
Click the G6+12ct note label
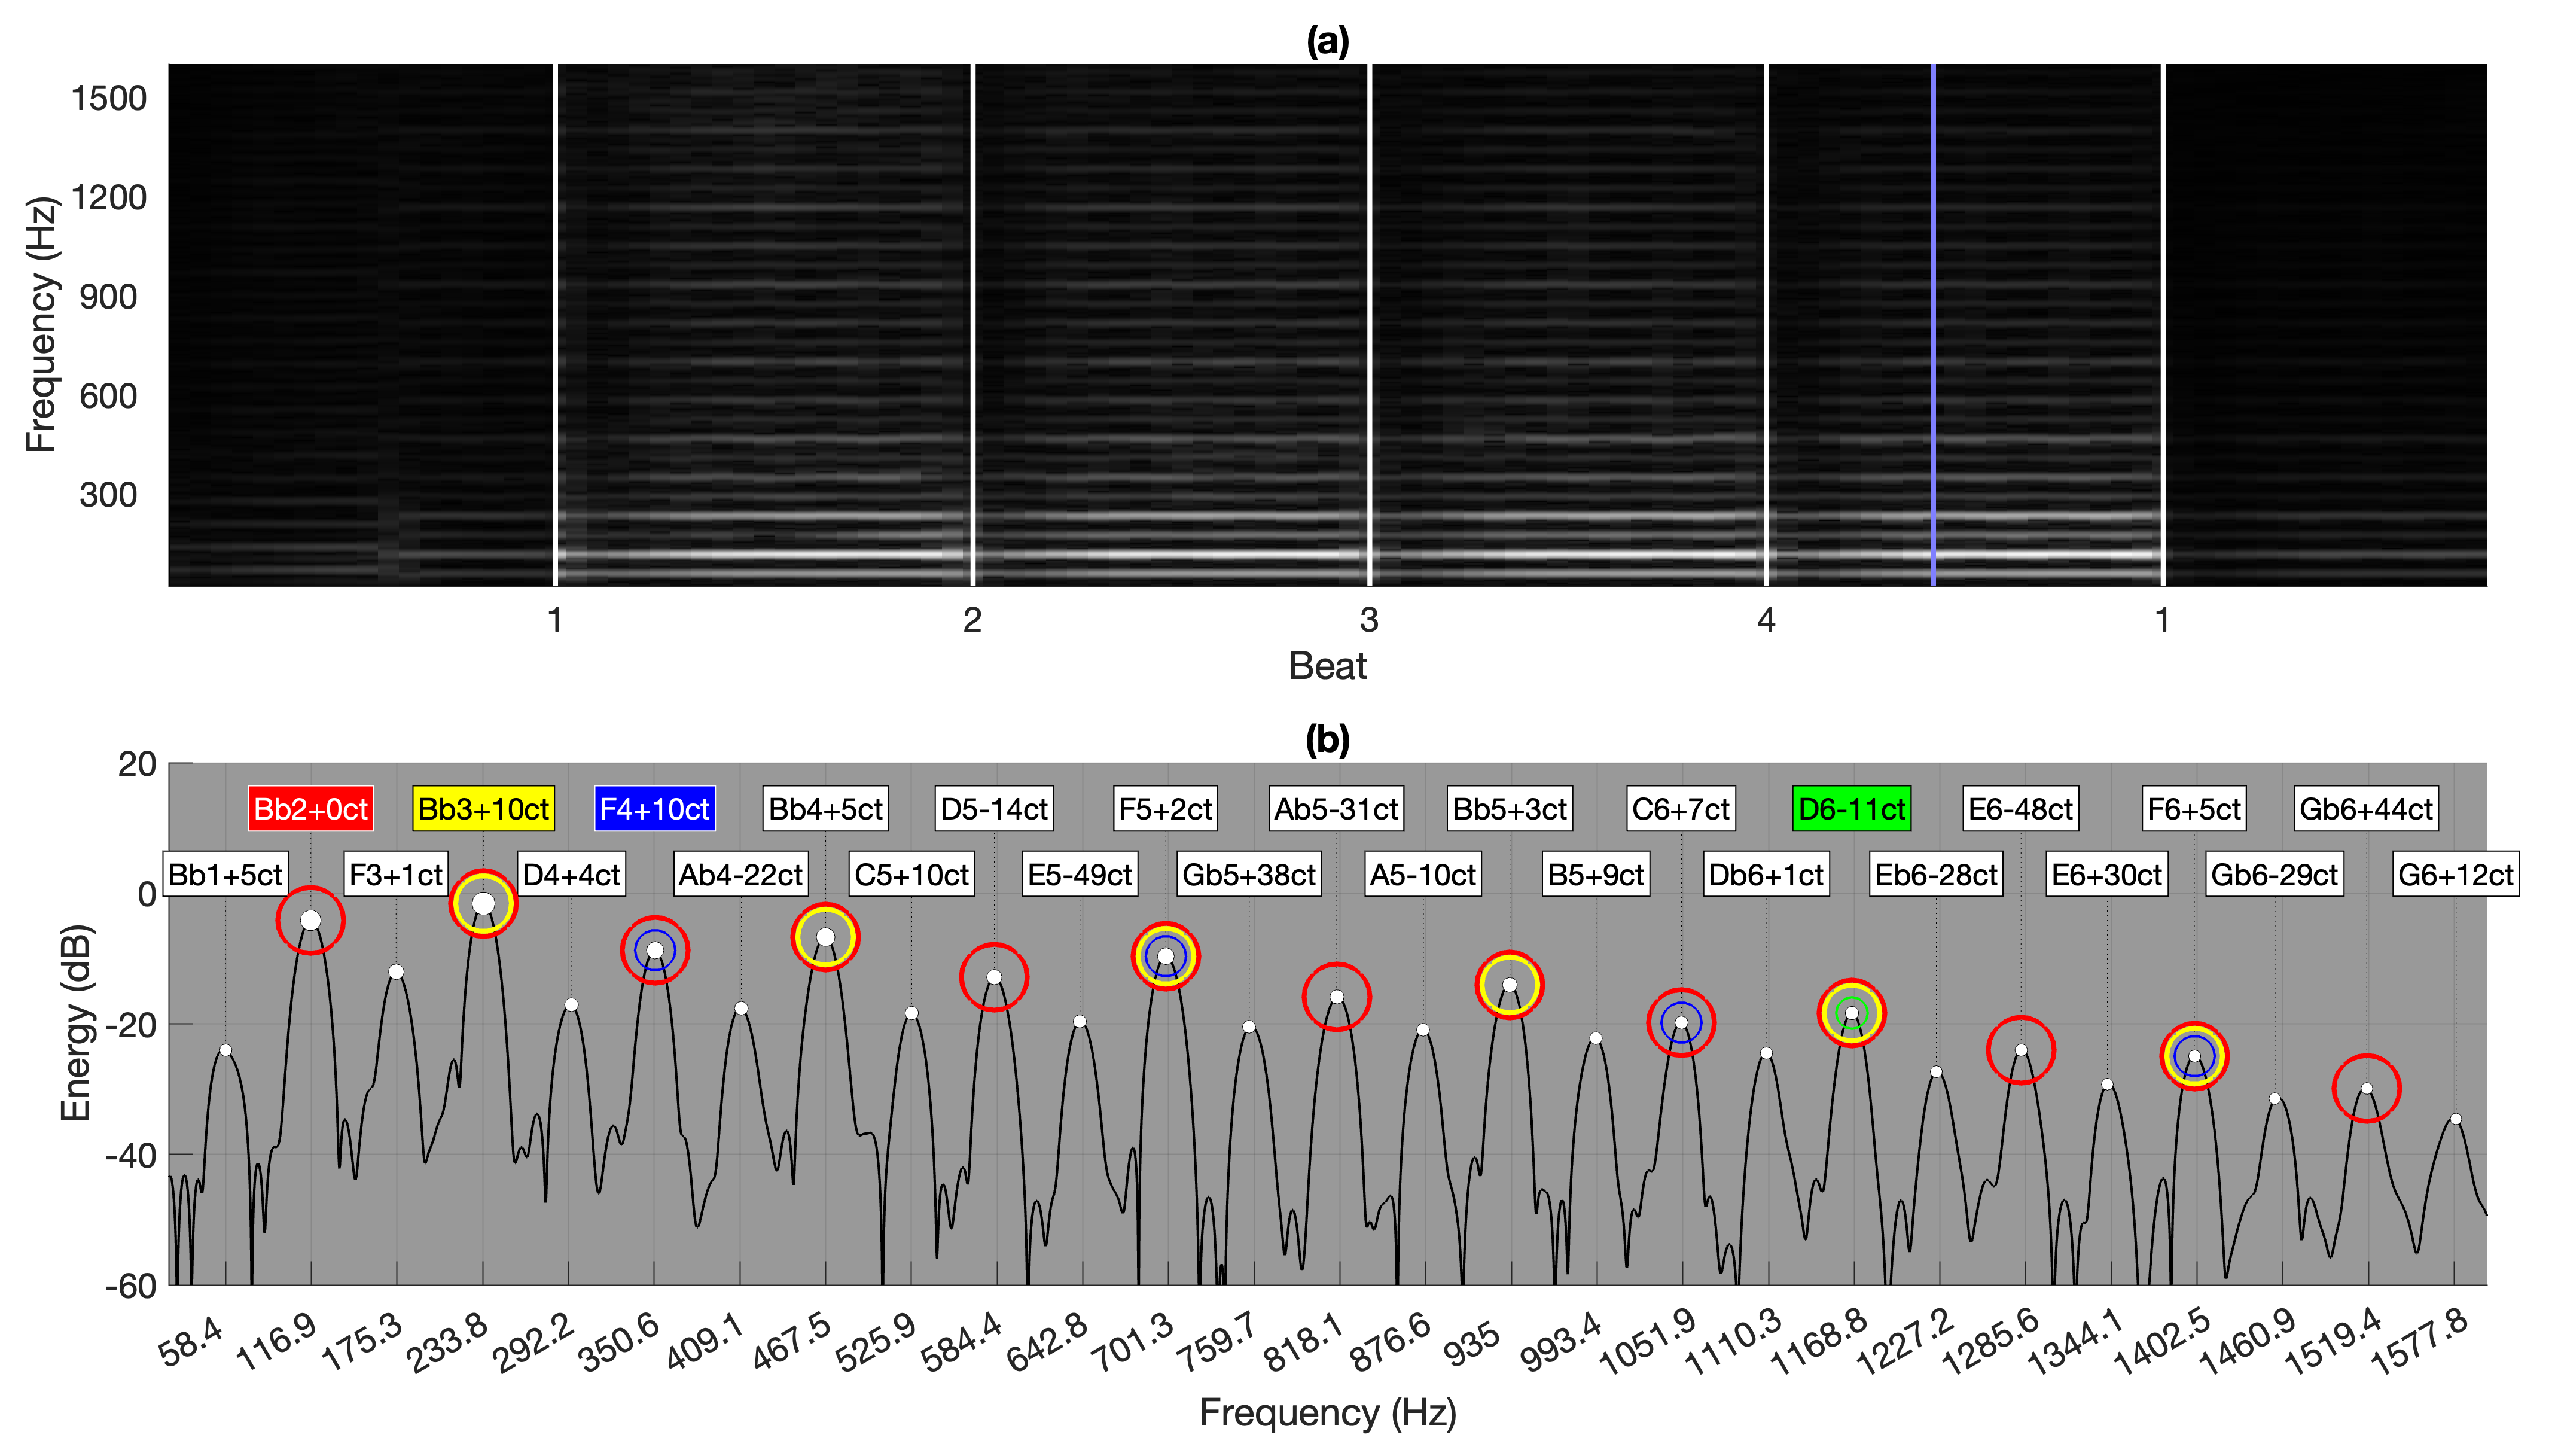click(2455, 875)
